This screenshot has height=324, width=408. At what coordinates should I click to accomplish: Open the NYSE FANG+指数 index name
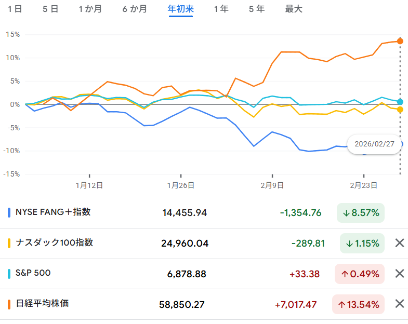53,212
